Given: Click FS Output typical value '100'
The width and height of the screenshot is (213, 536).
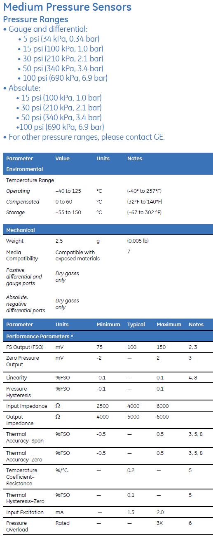Looking at the screenshot, I should pyautogui.click(x=132, y=347).
